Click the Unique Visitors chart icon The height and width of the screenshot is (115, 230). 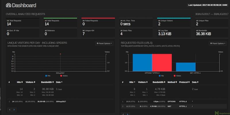click(159, 21)
